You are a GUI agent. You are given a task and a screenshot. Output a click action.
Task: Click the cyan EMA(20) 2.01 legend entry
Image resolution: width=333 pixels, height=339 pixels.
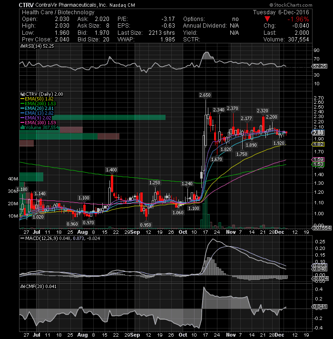point(37,108)
